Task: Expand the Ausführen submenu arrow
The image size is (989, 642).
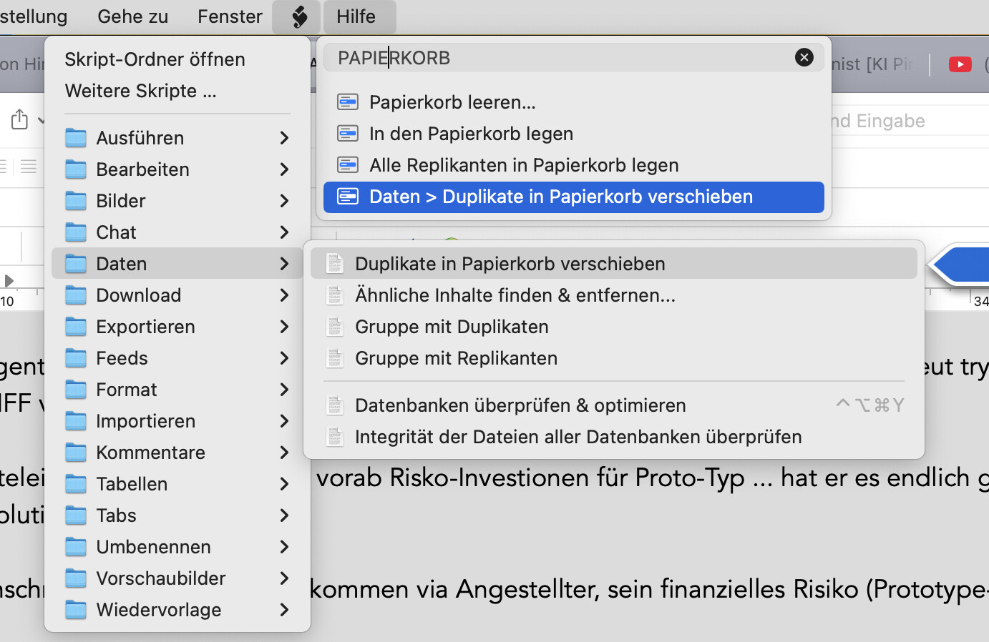Action: click(284, 138)
